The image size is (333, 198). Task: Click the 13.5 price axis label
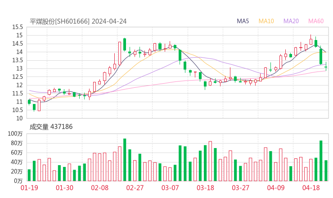click(18, 60)
